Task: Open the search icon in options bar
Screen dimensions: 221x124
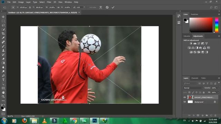Action: [211, 8]
